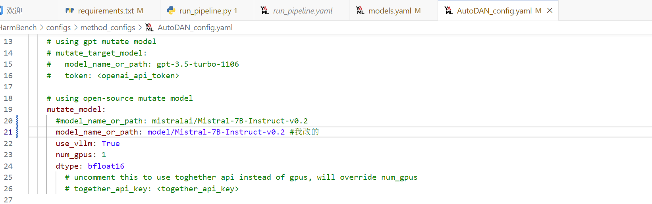Select the AutoDAN_config.yaml tab
Viewport: 652px width, 204px height.
click(x=494, y=11)
